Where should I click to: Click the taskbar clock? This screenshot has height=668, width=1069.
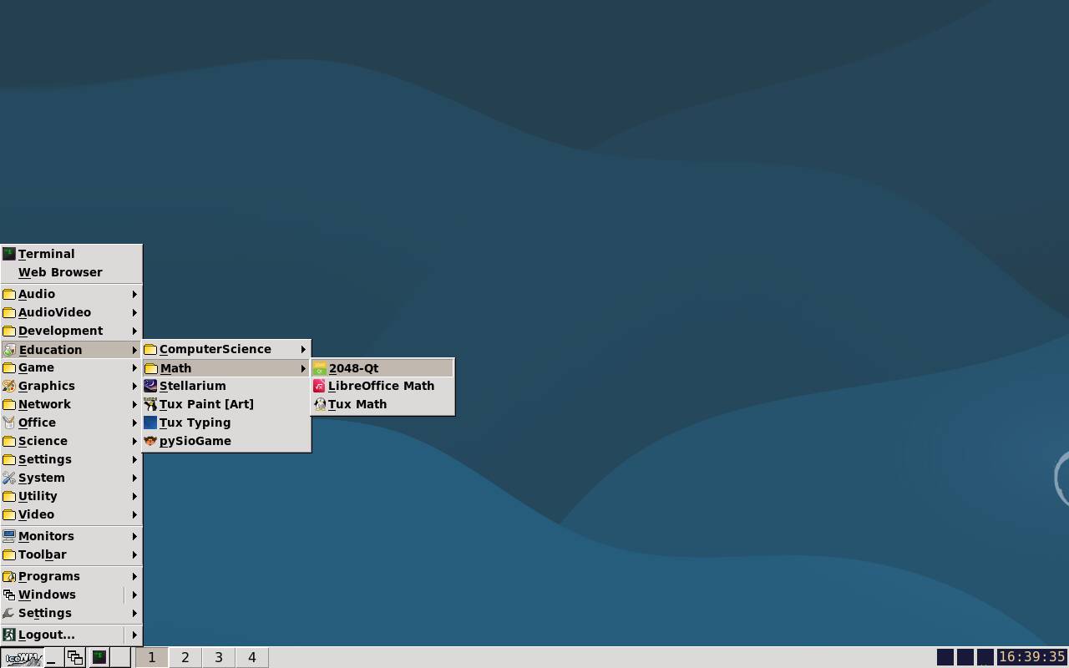coord(1032,657)
